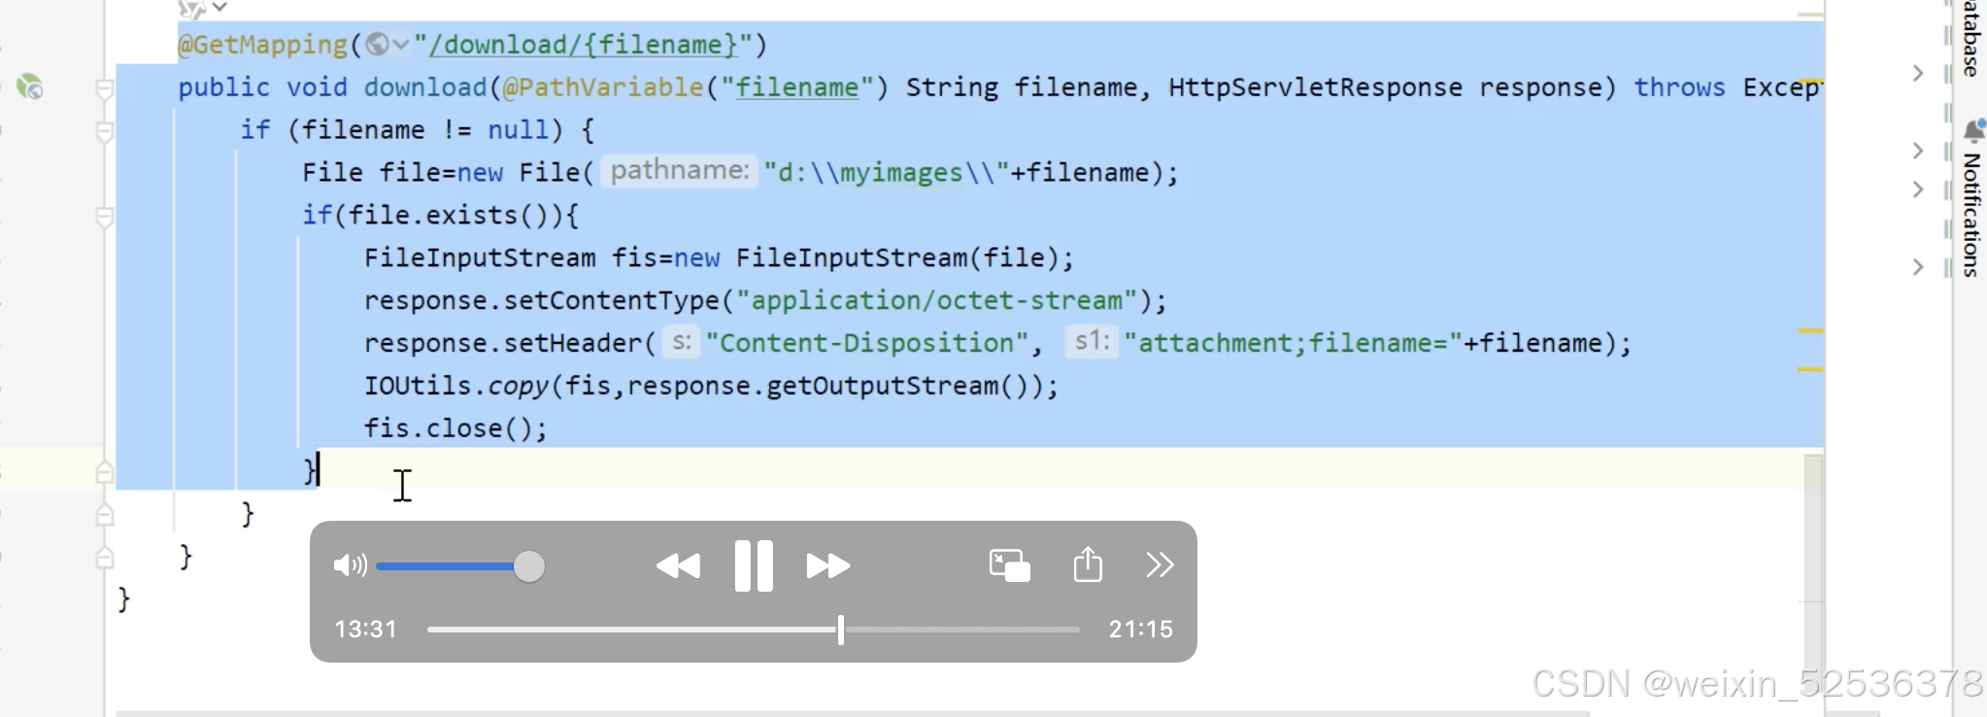The image size is (1987, 717).
Task: Click the Notifications bell icon
Action: (x=1973, y=130)
